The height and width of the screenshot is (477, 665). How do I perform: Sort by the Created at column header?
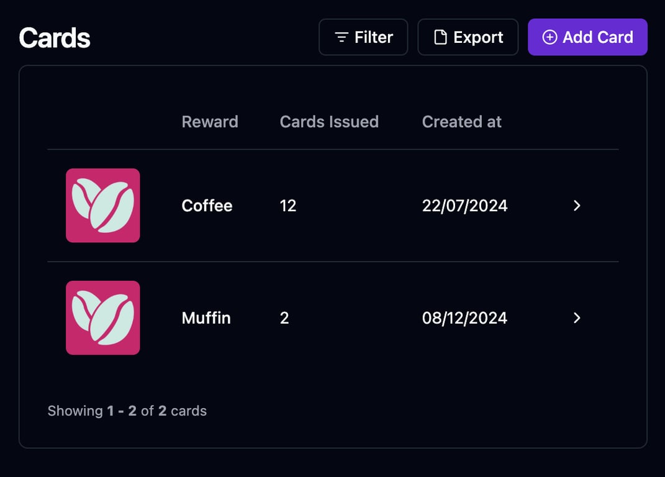click(x=461, y=122)
